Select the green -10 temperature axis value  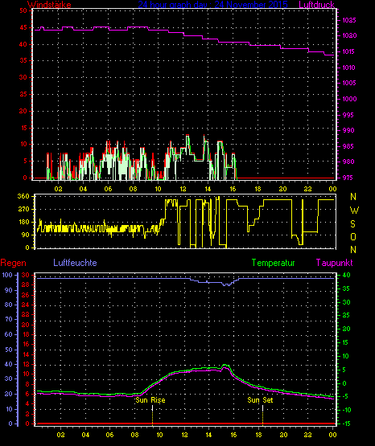tap(346, 410)
